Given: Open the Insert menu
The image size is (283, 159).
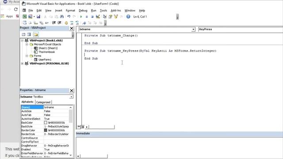Looking at the screenshot, I should pyautogui.click(x=58, y=11).
